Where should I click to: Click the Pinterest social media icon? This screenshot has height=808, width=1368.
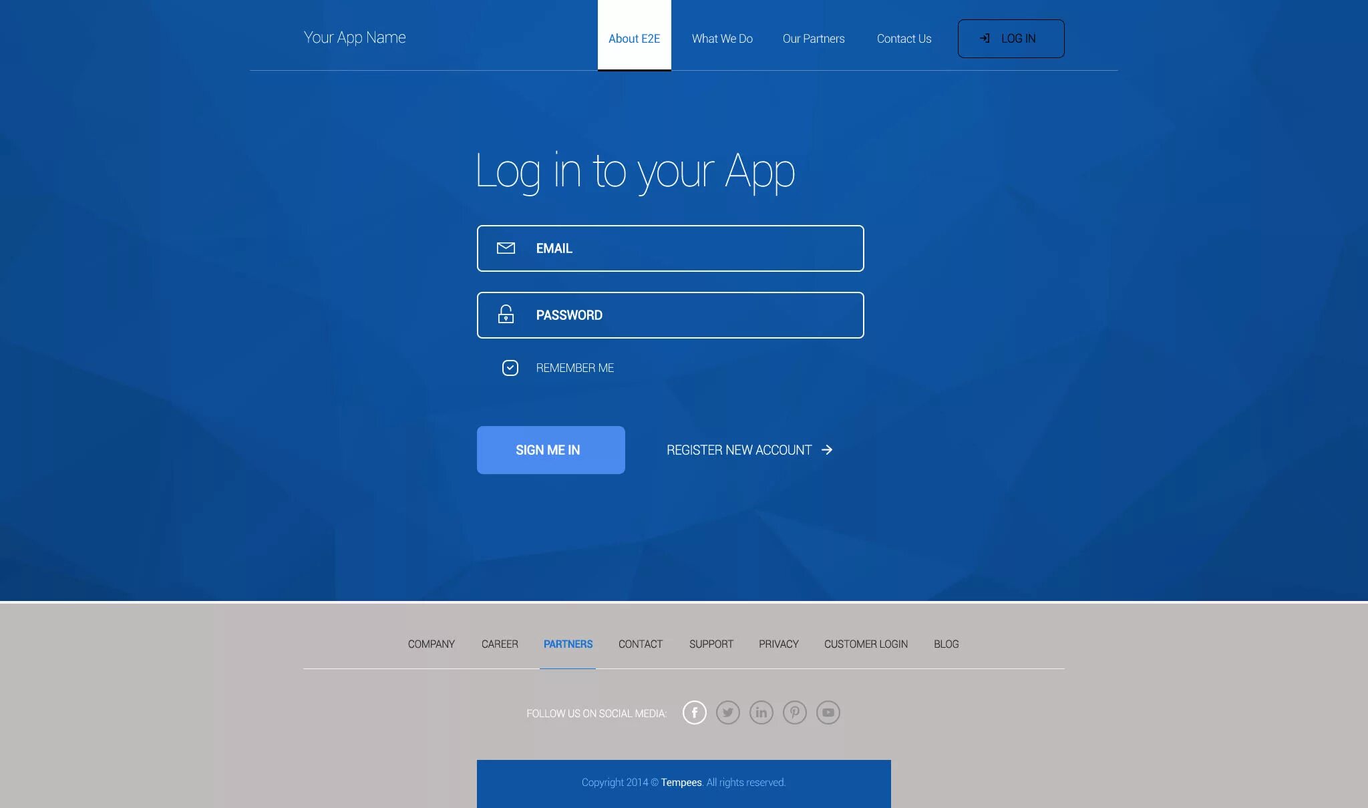(x=795, y=712)
